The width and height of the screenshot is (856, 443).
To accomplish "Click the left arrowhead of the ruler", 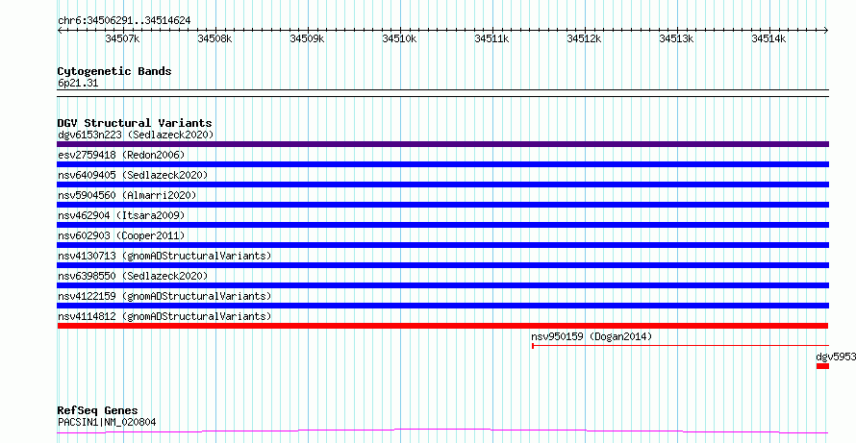I will (60, 30).
